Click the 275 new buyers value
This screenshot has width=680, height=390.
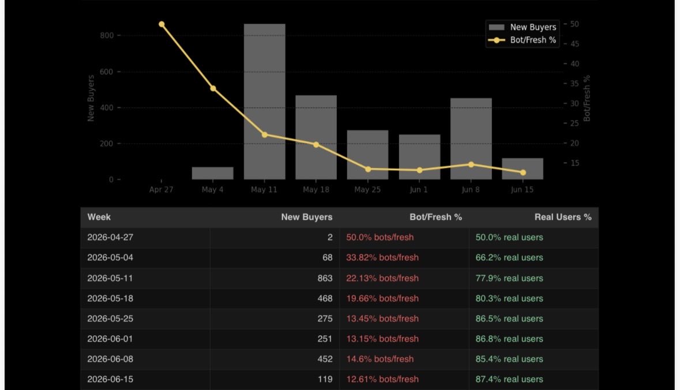[325, 318]
